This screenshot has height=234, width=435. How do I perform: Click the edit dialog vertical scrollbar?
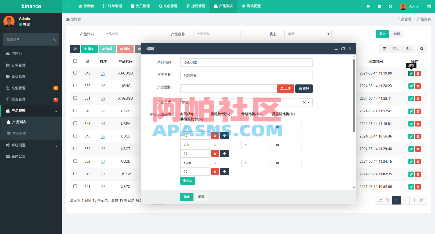tap(354, 95)
